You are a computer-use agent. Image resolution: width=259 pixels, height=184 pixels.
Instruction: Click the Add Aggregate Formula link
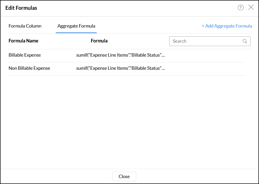227,26
